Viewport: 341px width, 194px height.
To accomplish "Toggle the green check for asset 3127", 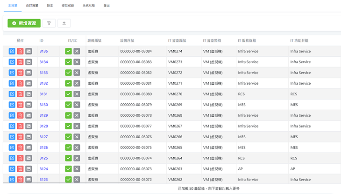I will [69, 137].
